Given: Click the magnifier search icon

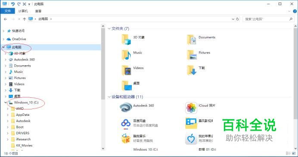Looking at the screenshot, I should [291, 19].
